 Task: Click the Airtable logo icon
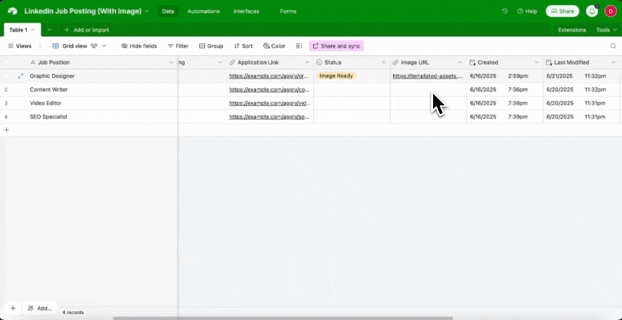12,11
